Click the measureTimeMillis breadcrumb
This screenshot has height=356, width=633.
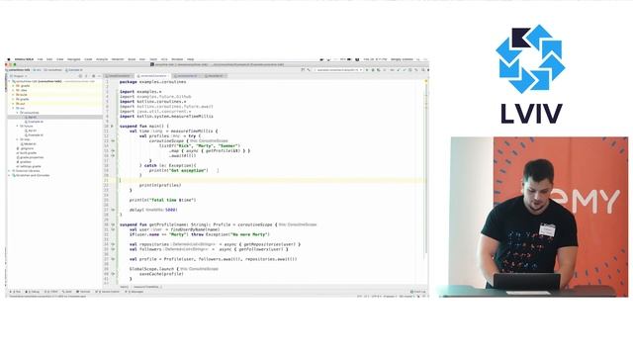pyautogui.click(x=146, y=287)
